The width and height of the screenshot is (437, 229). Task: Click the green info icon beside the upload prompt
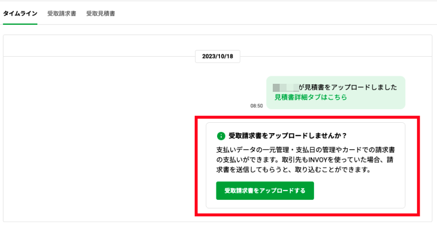[221, 136]
